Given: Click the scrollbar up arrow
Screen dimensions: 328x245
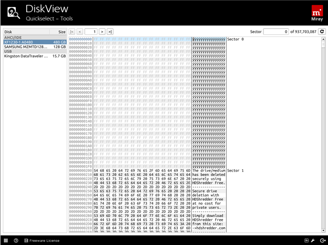Looking at the screenshot, I should coord(323,39).
